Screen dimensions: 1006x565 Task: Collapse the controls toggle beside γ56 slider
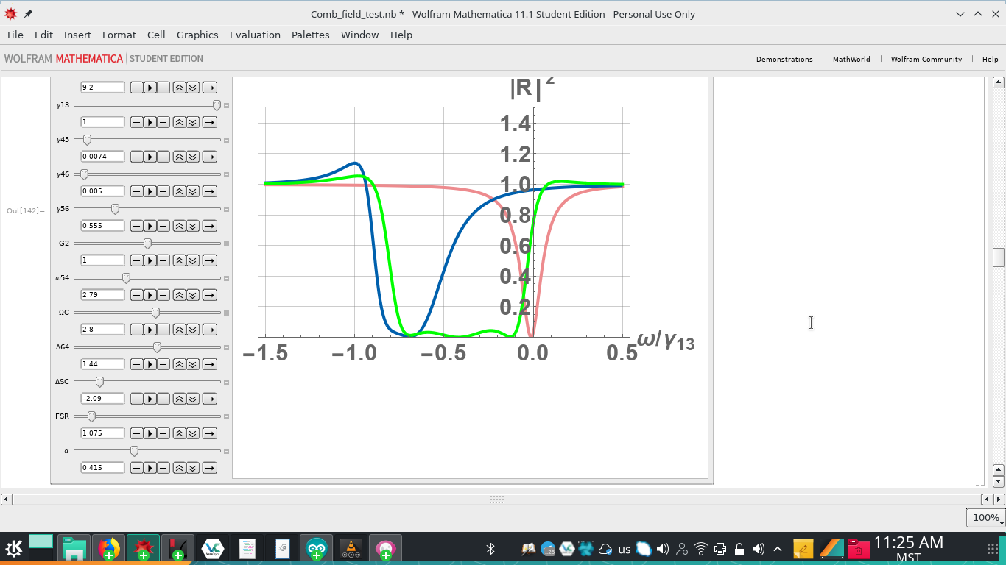coord(227,209)
